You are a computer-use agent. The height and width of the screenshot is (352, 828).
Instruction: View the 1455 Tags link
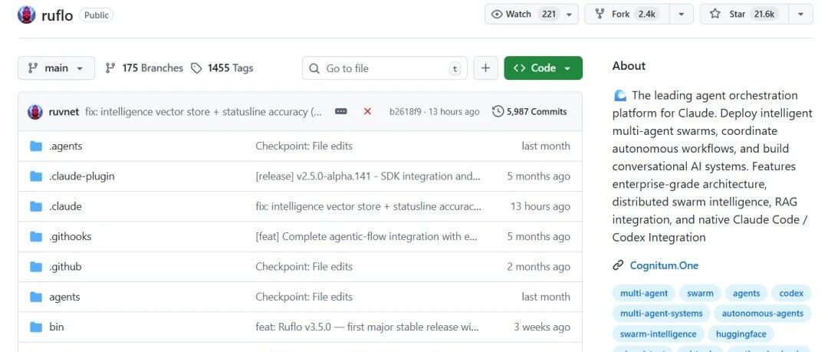[222, 68]
